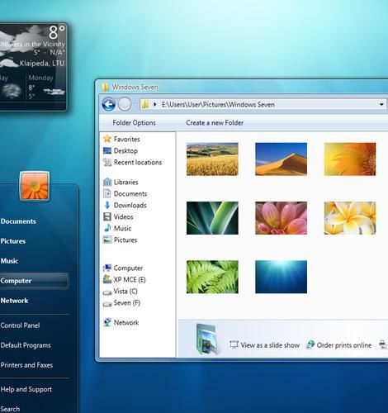Select the green fern thumbnail
This screenshot has height=413, width=388.
click(x=212, y=277)
